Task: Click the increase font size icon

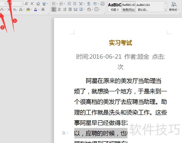Action: 26,4
